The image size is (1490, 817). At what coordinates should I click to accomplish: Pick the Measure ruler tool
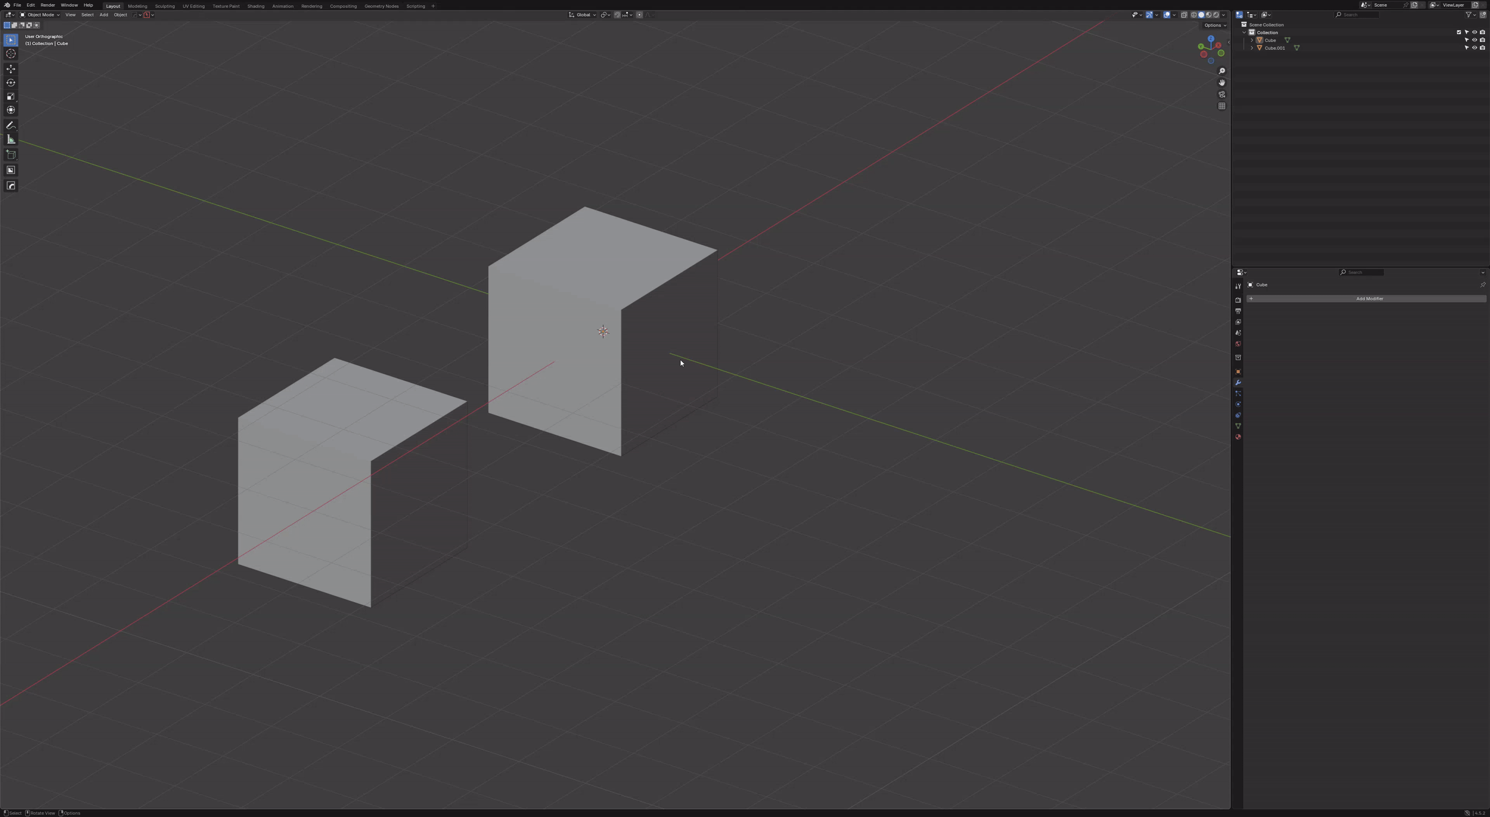pyautogui.click(x=11, y=140)
